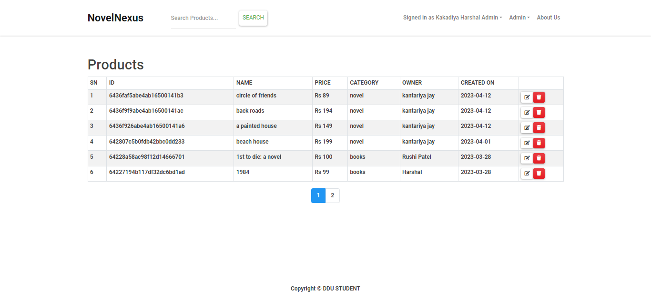Click the delete icon for 1st to die

[539, 158]
